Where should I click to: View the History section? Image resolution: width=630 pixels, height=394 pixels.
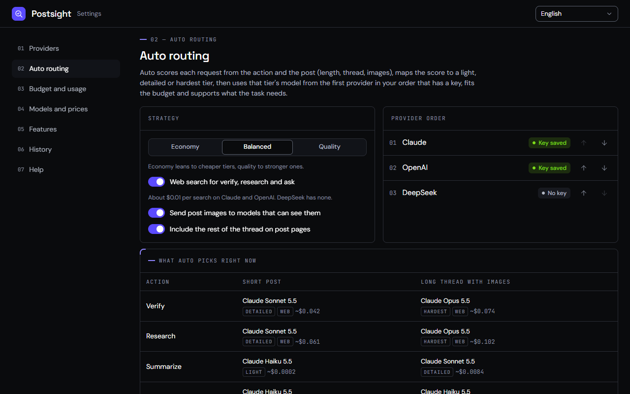pyautogui.click(x=66, y=149)
